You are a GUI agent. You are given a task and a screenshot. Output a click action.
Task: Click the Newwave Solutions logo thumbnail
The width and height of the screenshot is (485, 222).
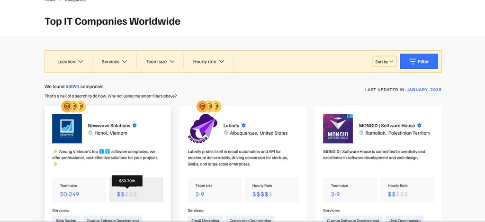point(67,129)
